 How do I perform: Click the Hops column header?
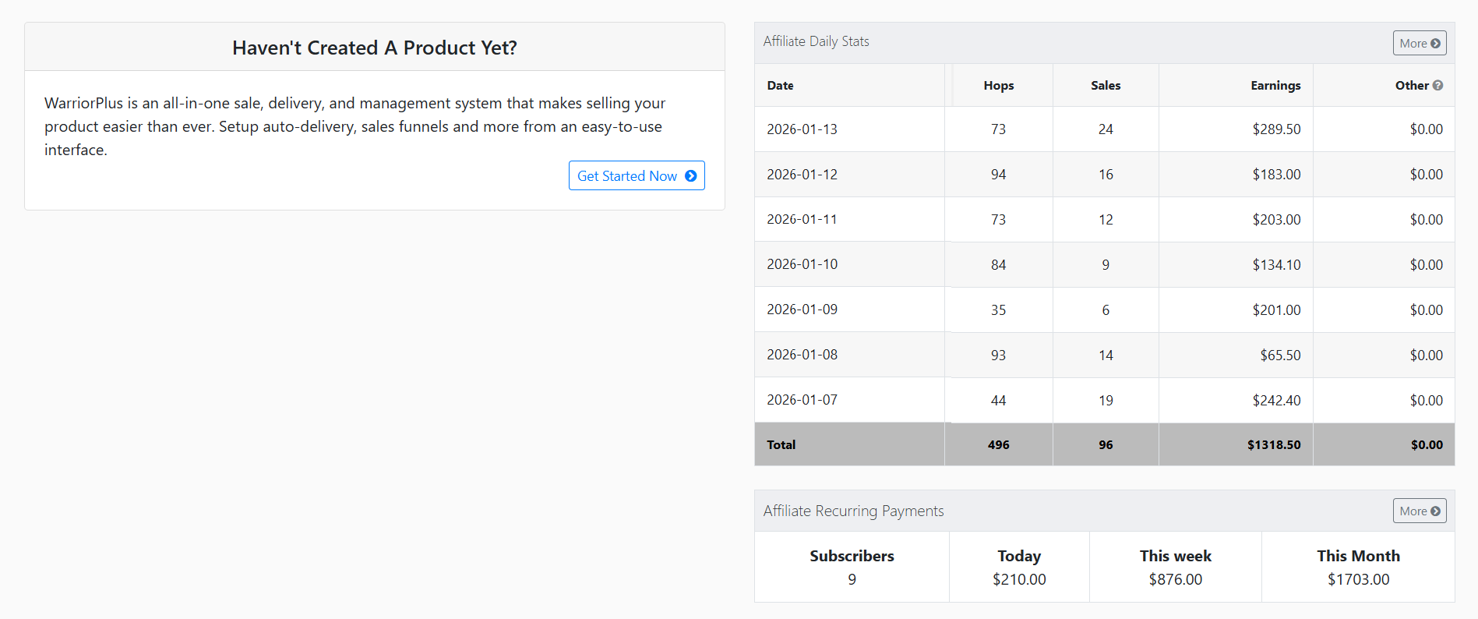pyautogui.click(x=998, y=85)
